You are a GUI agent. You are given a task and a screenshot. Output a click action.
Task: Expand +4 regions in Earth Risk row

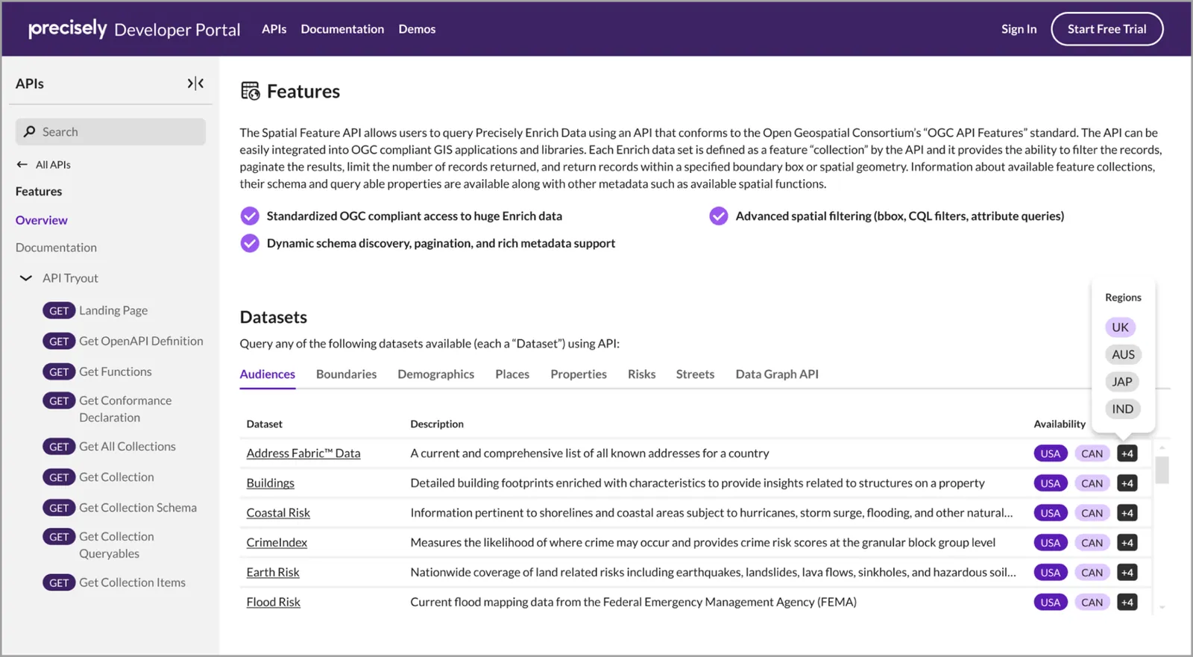click(x=1127, y=573)
